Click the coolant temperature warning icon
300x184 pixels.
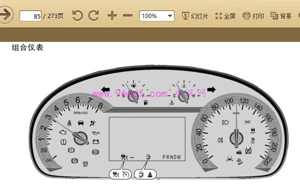coord(172,103)
